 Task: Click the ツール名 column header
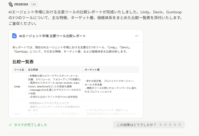coord(19,70)
